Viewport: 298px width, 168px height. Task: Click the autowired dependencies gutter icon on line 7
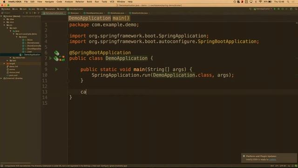pyautogui.click(x=62, y=58)
